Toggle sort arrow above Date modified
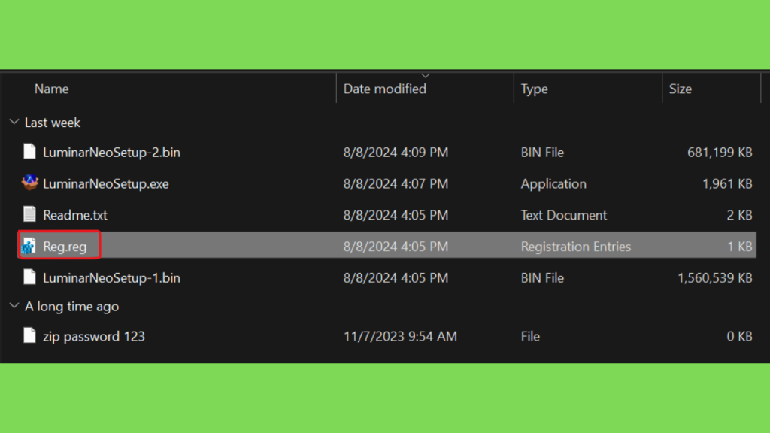Image resolution: width=770 pixels, height=433 pixels. click(426, 76)
